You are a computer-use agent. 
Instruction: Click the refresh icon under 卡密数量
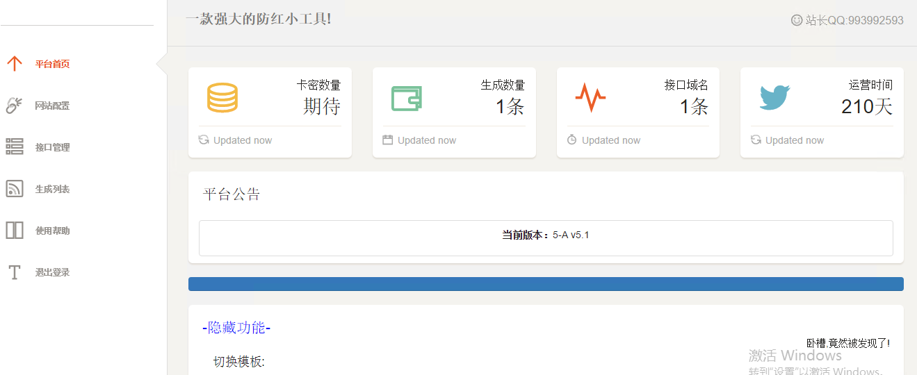point(204,140)
